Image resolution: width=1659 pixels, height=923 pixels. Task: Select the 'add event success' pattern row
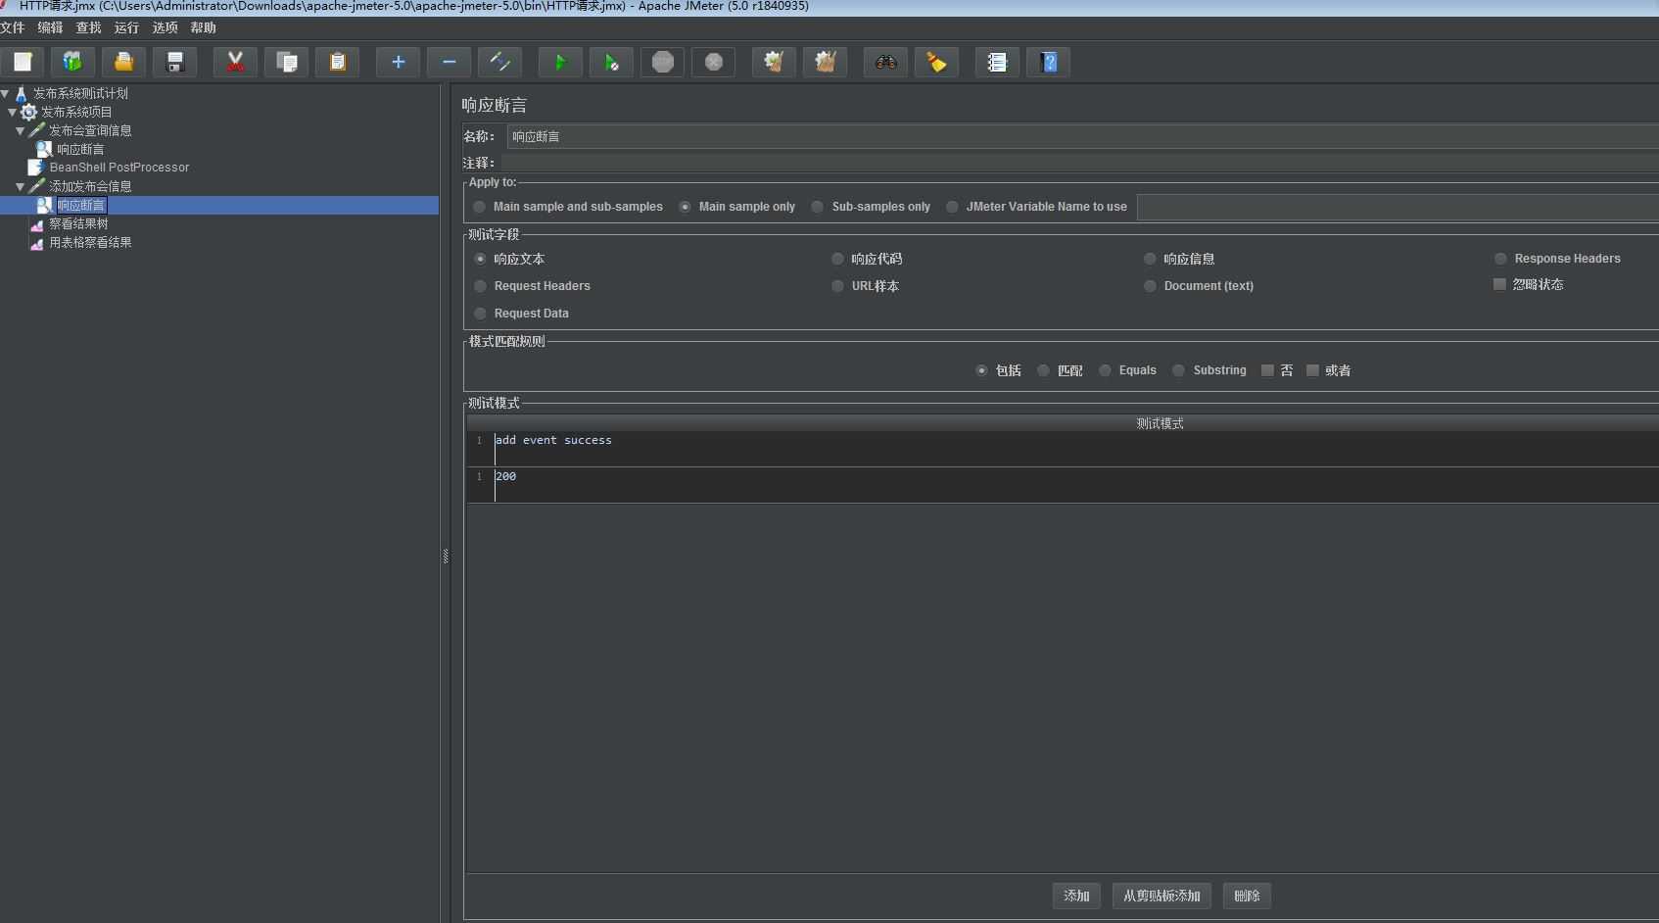(1063, 449)
